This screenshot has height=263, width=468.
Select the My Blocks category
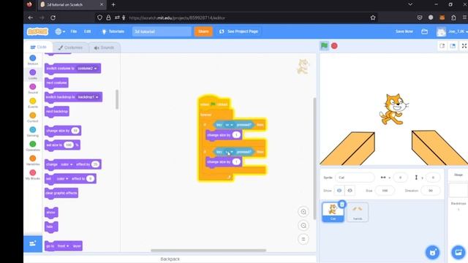pyautogui.click(x=33, y=175)
